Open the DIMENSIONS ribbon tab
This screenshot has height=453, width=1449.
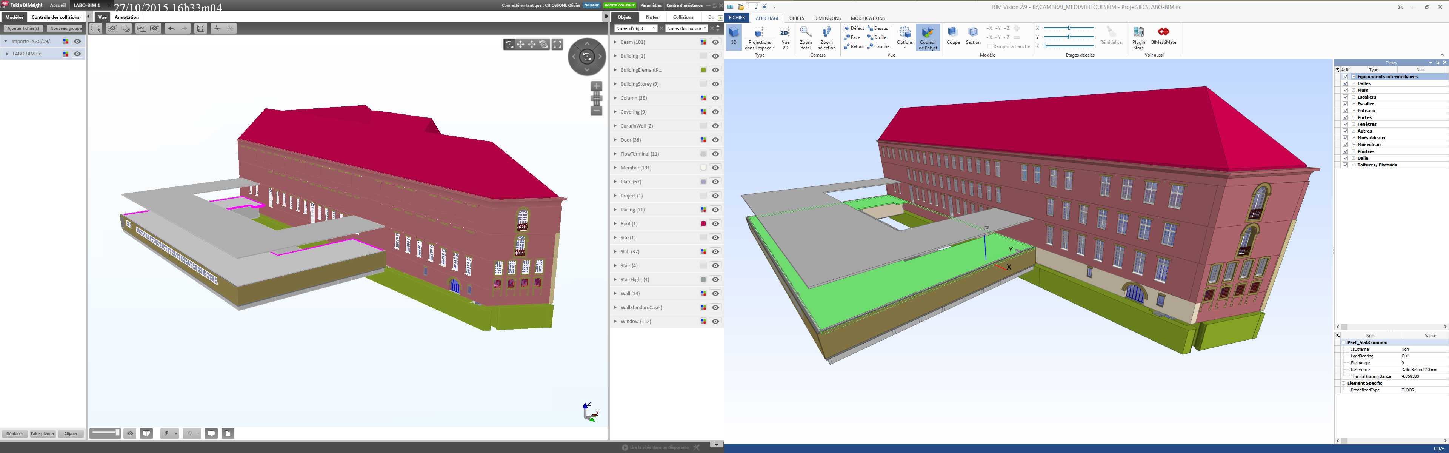coord(827,18)
